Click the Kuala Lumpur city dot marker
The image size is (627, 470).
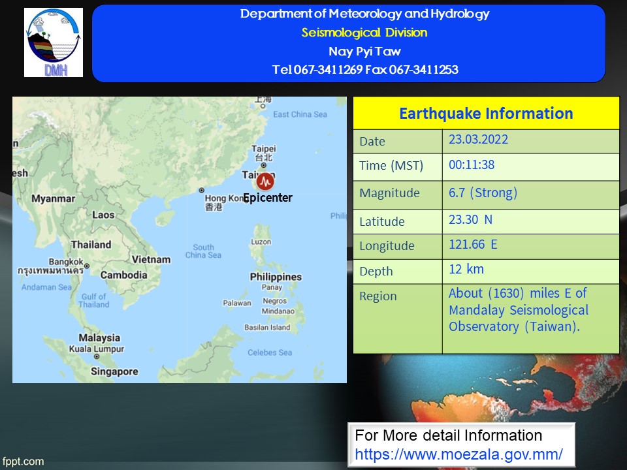tap(97, 356)
